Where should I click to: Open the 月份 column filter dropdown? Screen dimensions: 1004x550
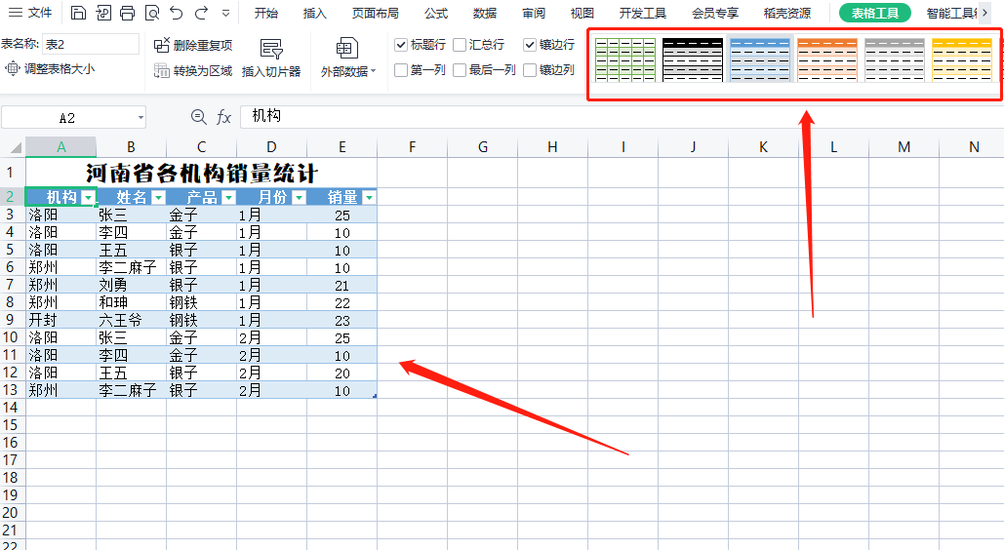299,198
